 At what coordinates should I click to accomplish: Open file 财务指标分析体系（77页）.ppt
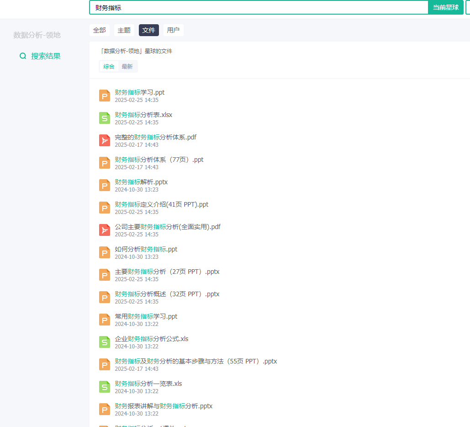159,160
